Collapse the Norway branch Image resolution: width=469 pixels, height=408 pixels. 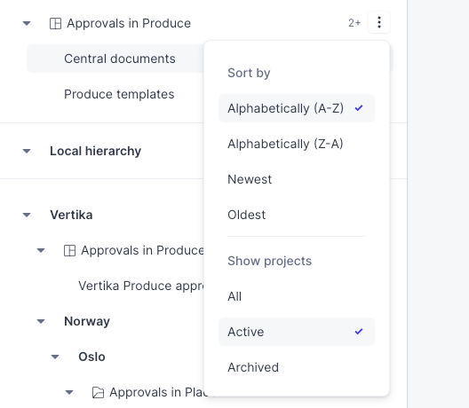tap(41, 321)
